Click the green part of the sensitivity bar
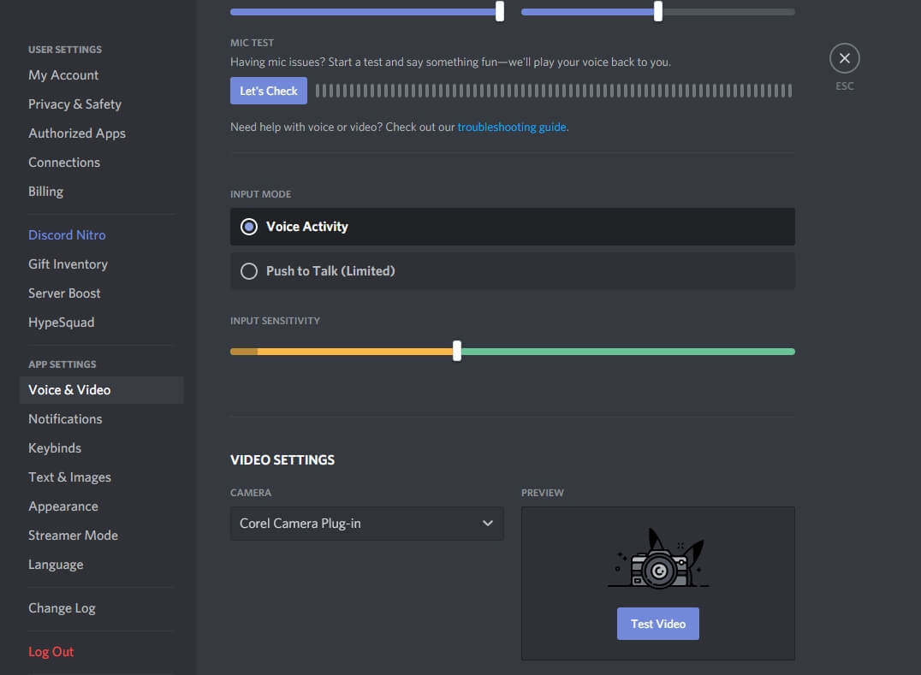The image size is (921, 675). [x=628, y=352]
